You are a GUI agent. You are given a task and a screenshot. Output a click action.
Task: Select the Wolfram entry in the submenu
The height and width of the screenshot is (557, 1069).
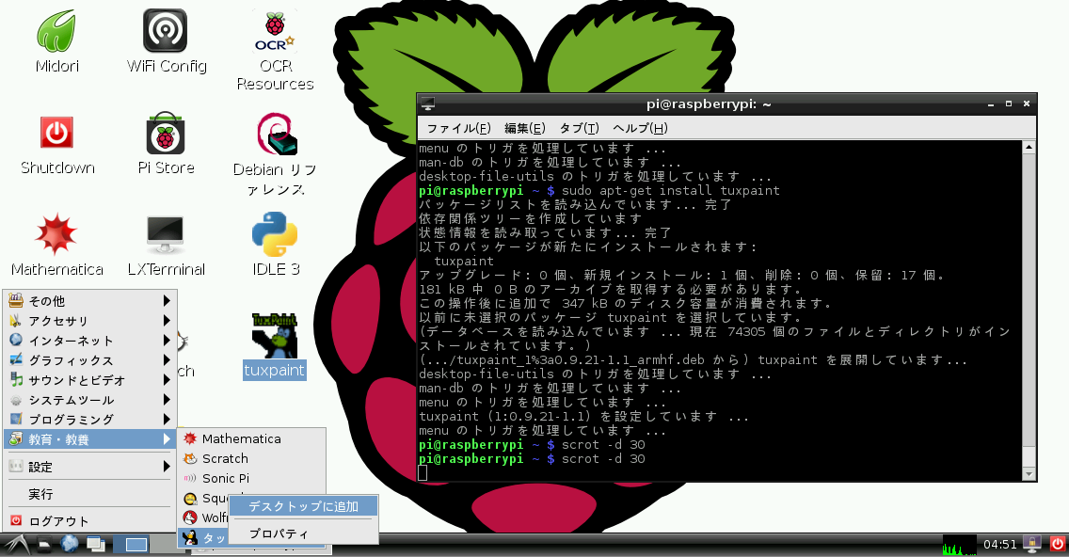[204, 518]
